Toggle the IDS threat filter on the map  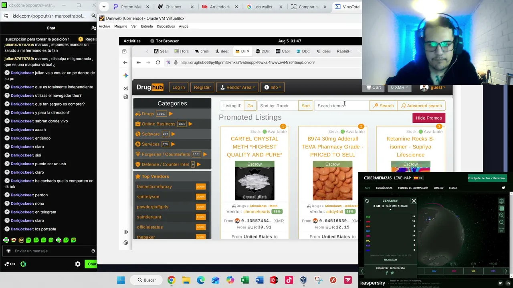pos(454,271)
